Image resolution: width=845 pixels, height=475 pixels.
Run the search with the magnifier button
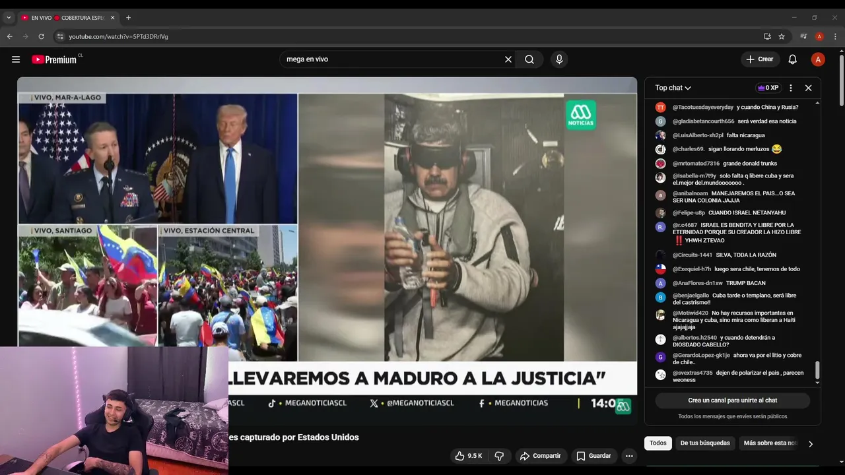pos(529,59)
